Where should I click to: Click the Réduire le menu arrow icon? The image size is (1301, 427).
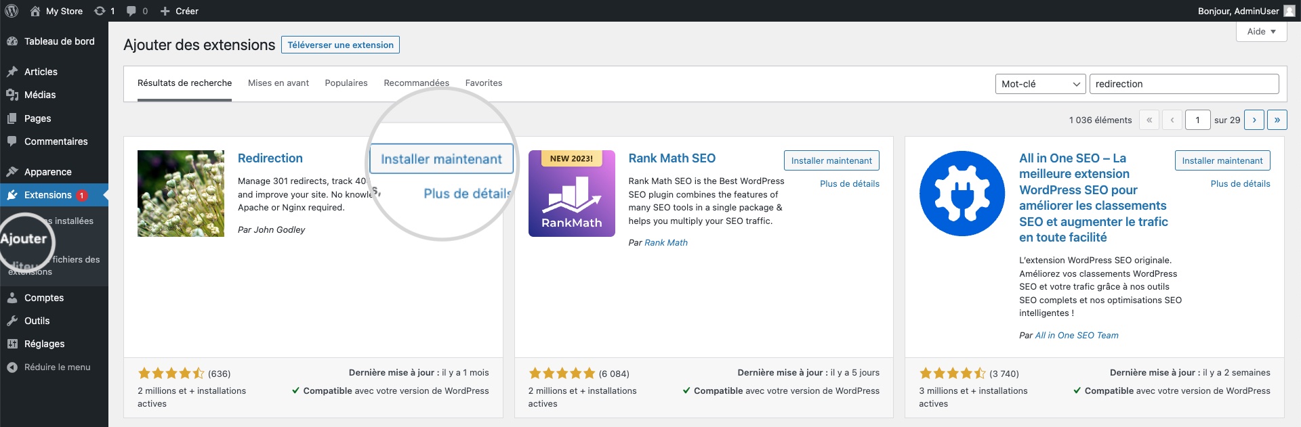(12, 367)
